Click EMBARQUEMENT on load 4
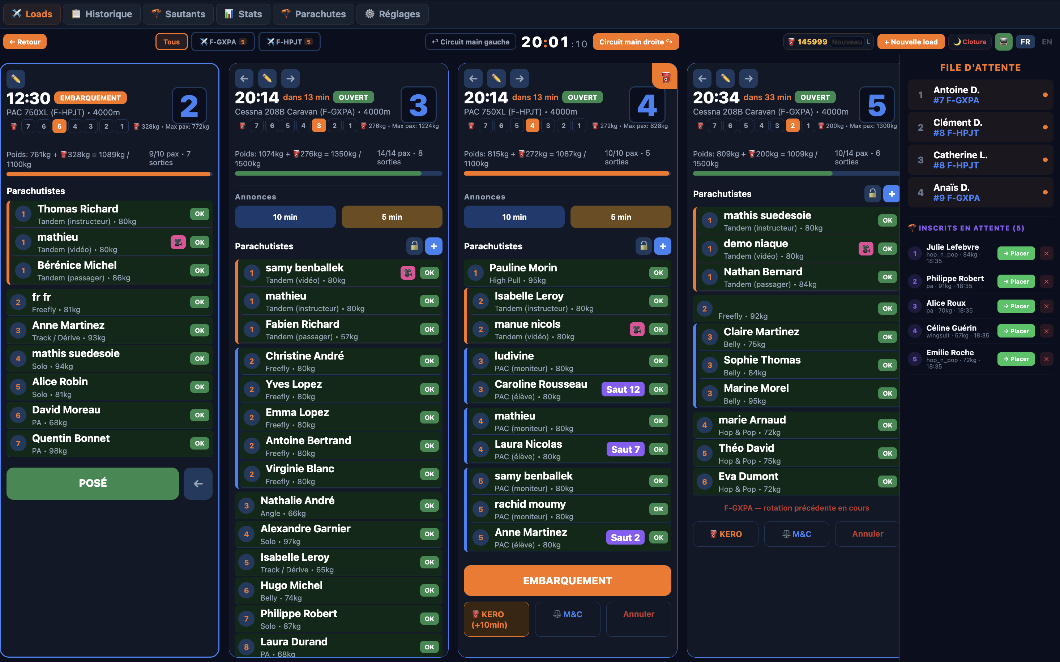This screenshot has height=662, width=1060. pyautogui.click(x=567, y=580)
